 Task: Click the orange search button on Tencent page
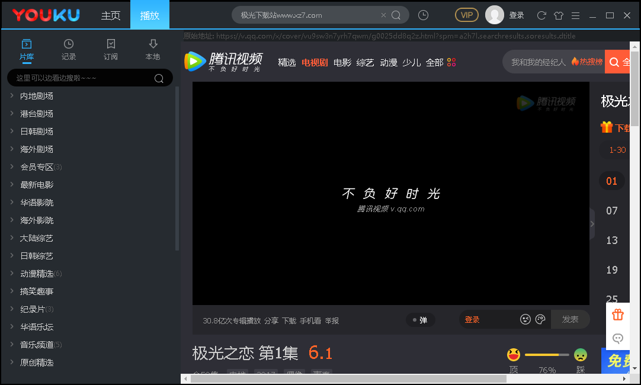tap(617, 62)
